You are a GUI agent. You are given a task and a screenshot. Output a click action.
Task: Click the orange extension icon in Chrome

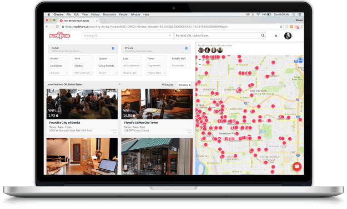pyautogui.click(x=291, y=27)
